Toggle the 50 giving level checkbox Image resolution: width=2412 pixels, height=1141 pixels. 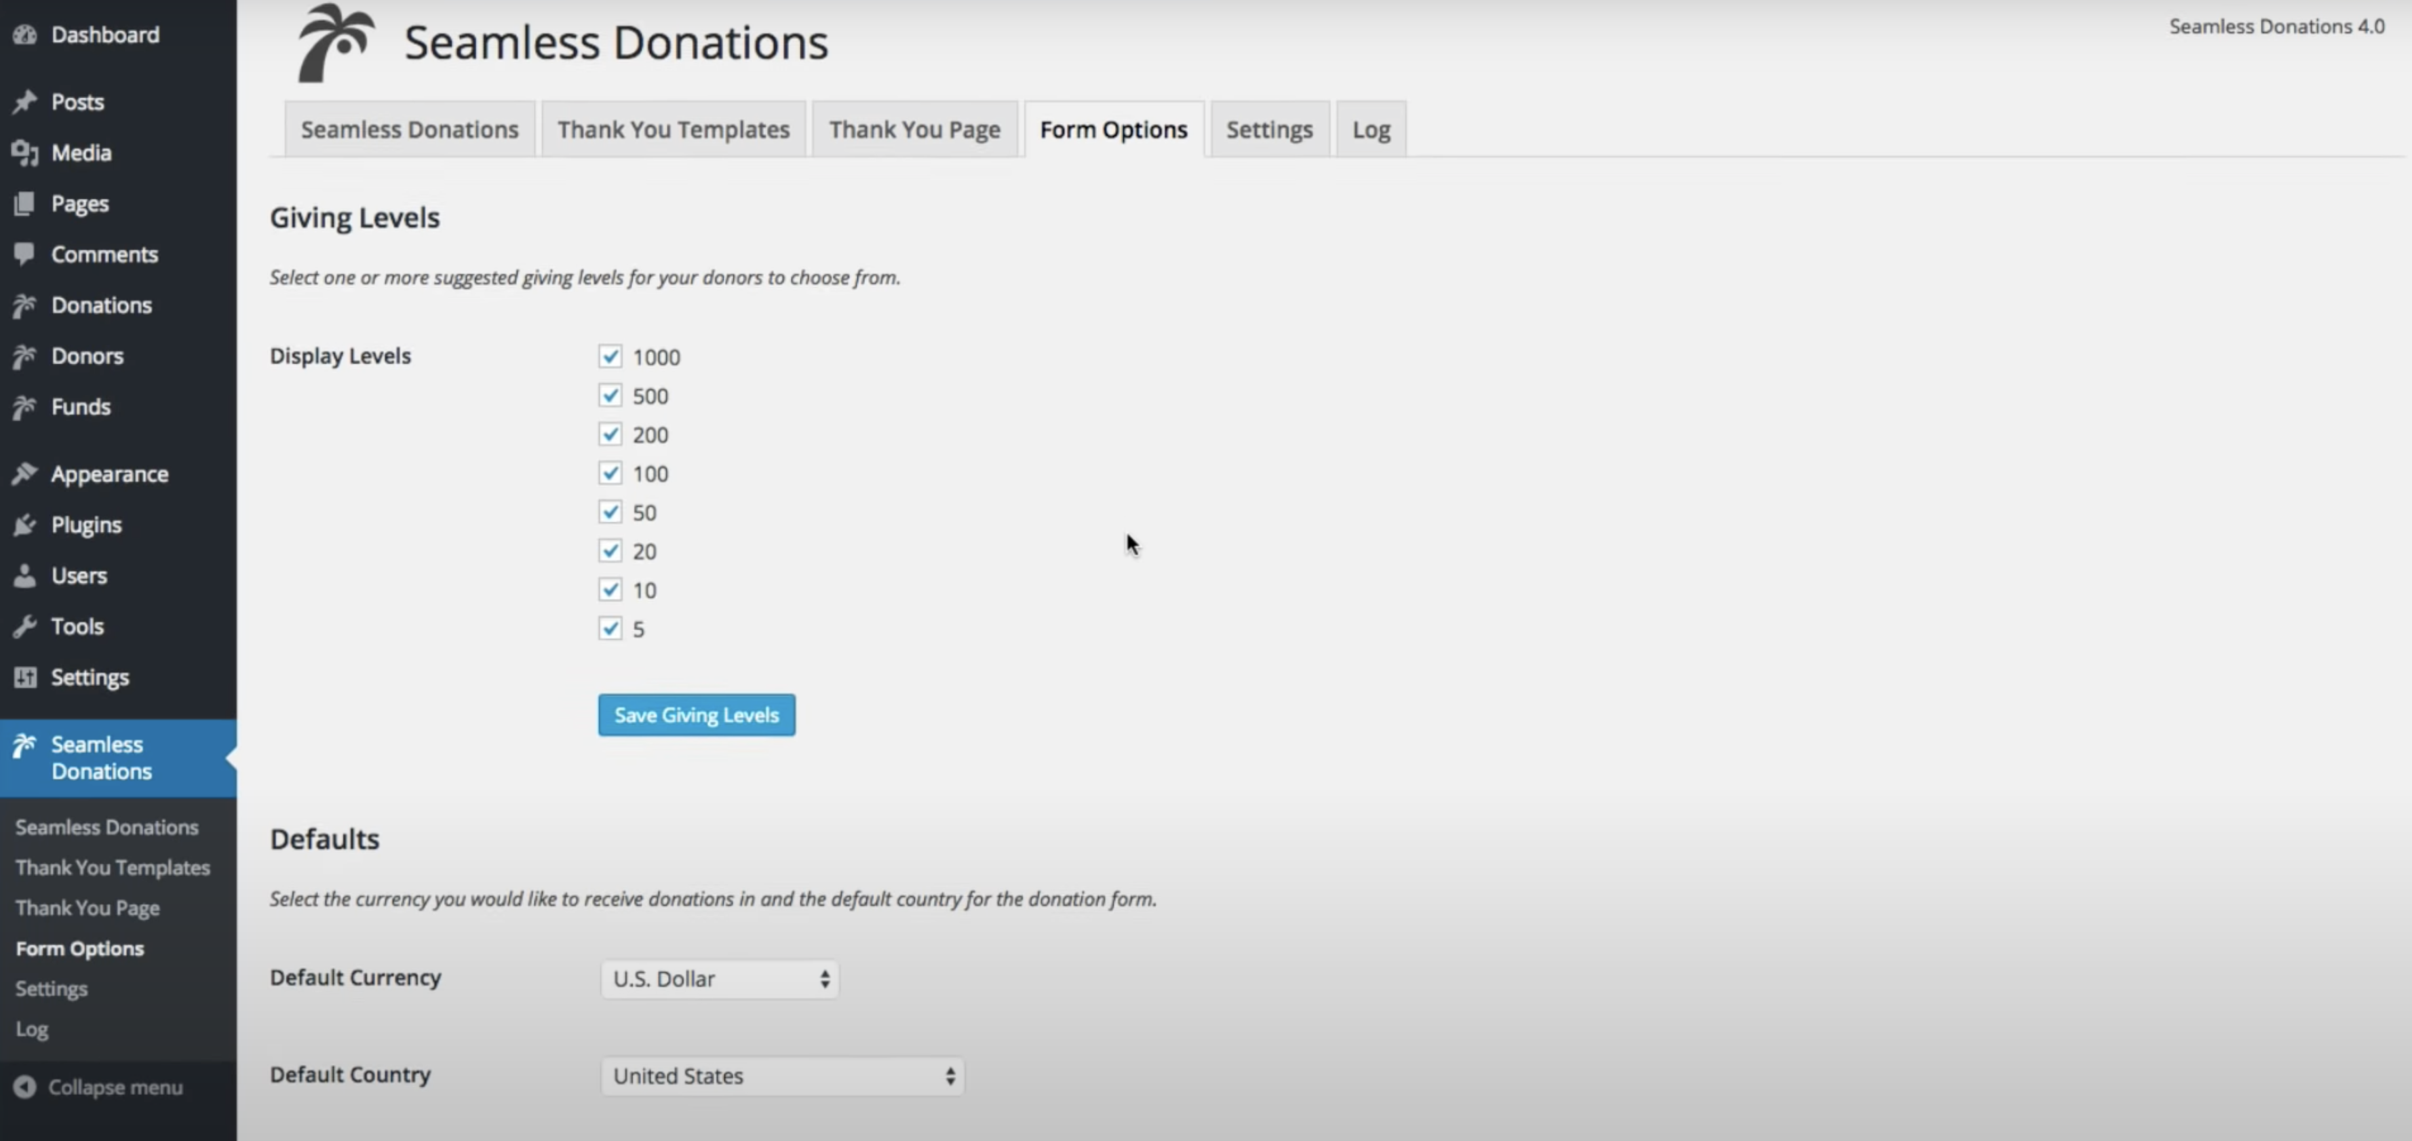tap(610, 512)
